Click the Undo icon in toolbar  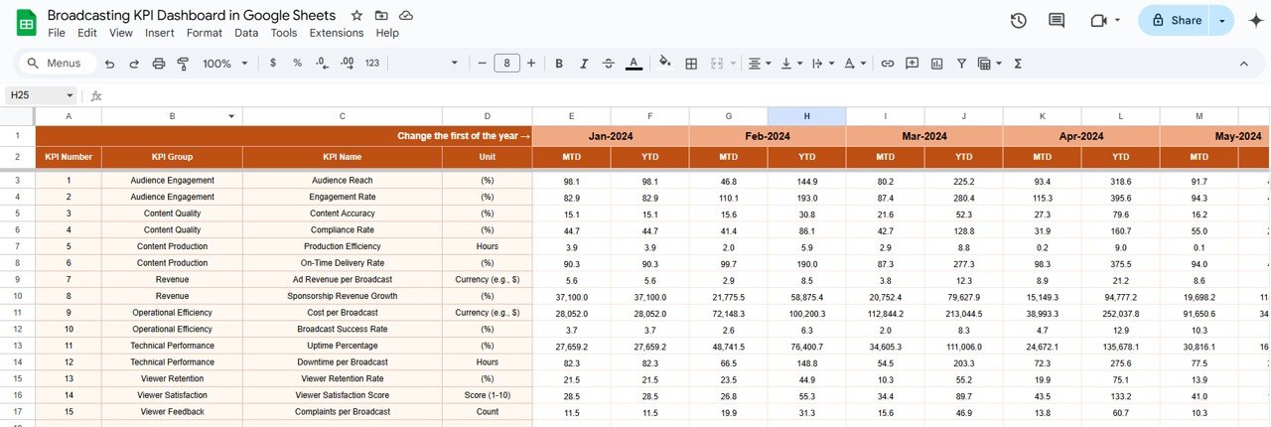[x=109, y=64]
